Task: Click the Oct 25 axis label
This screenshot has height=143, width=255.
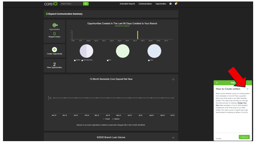Action: [x=172, y=115]
